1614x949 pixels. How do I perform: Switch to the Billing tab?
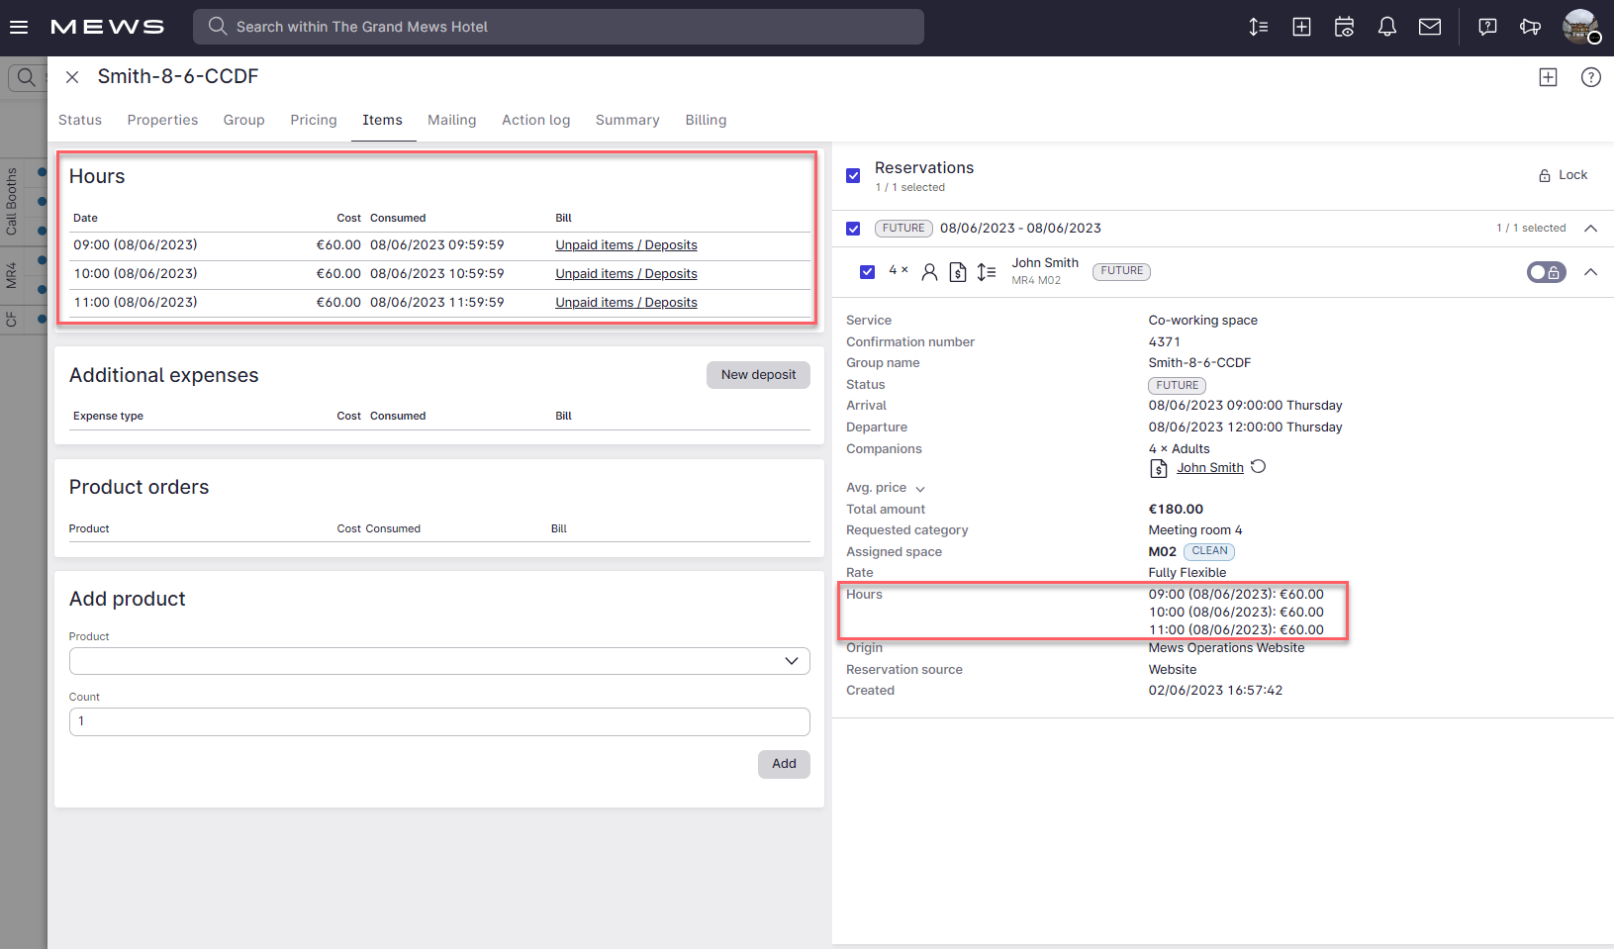pyautogui.click(x=706, y=120)
